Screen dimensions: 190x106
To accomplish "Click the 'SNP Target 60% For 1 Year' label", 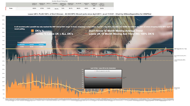I will 180,49.
